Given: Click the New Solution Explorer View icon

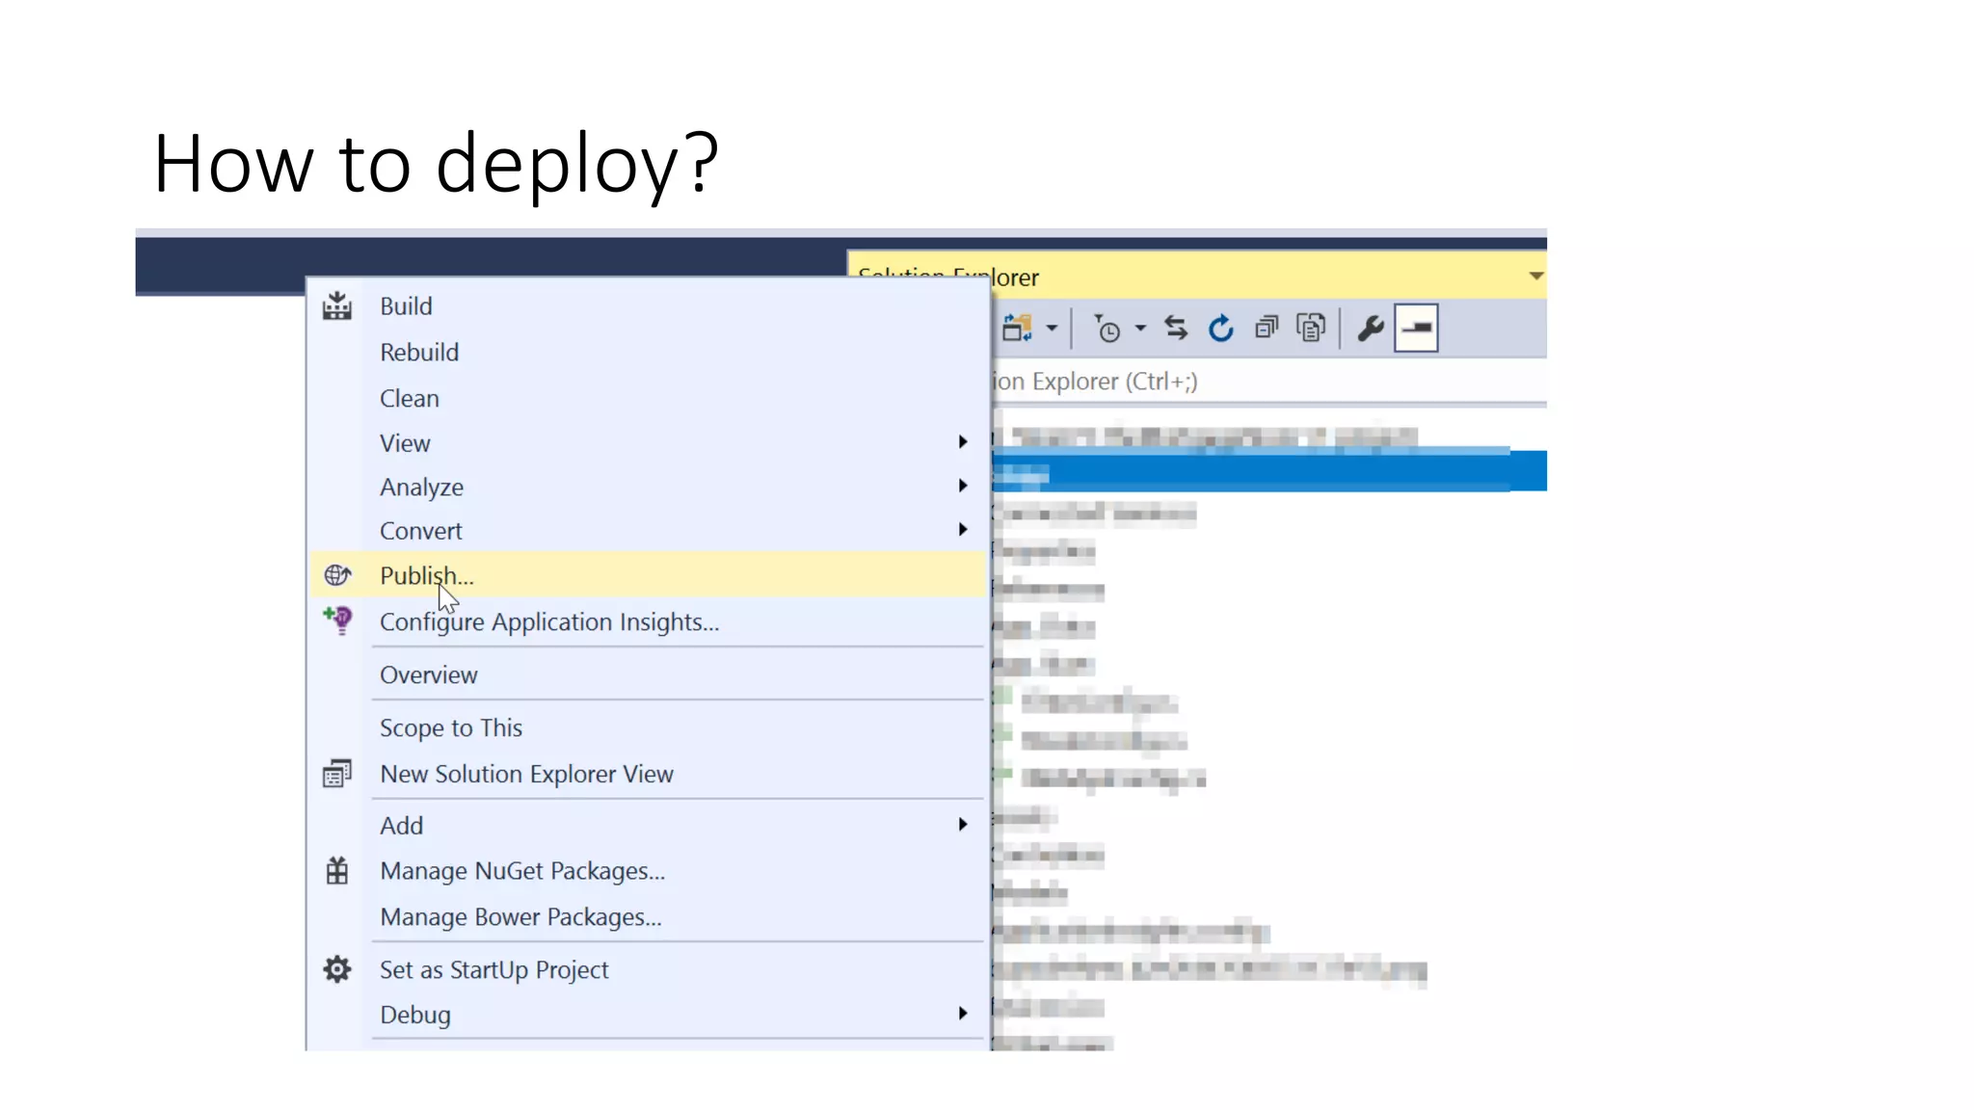Looking at the screenshot, I should point(336,774).
